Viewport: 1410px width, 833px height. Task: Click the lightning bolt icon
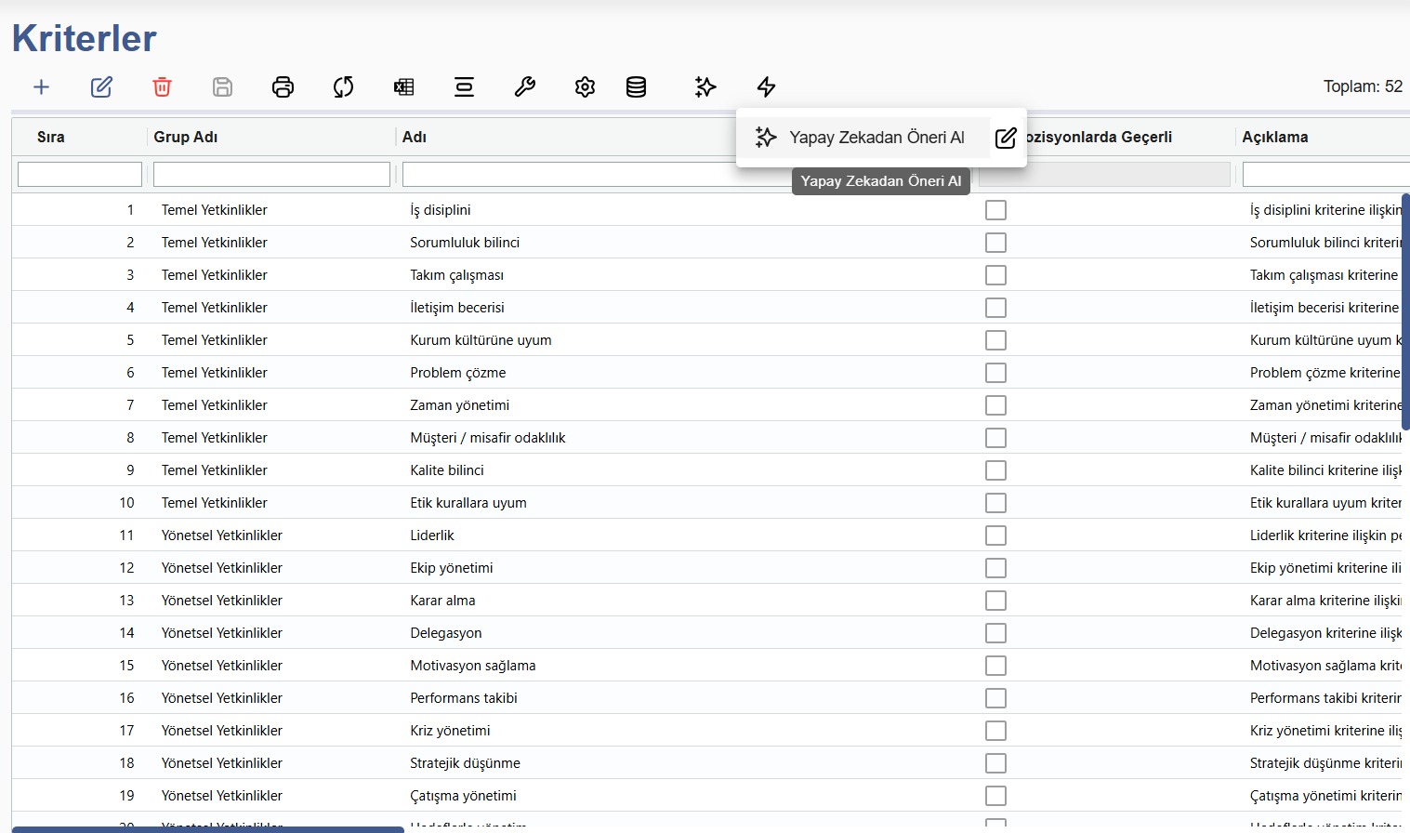(x=766, y=87)
